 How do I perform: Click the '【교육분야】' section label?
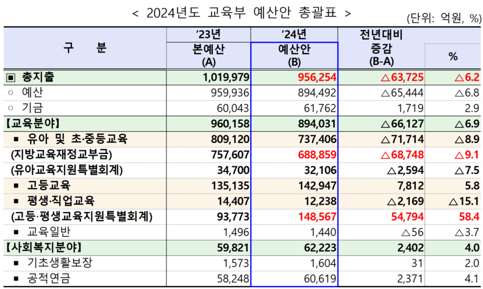(33, 123)
